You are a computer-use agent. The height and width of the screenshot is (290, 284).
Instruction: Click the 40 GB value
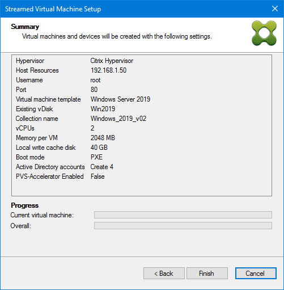pyautogui.click(x=99, y=148)
